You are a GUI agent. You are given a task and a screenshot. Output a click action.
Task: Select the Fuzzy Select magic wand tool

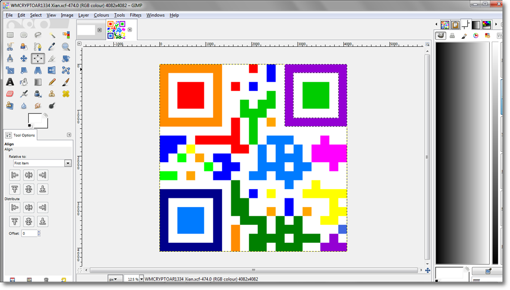[x=52, y=35]
